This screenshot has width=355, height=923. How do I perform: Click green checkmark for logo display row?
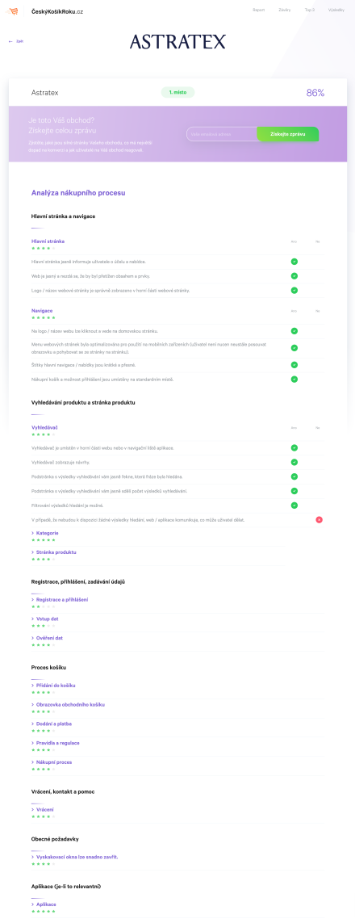pos(294,290)
